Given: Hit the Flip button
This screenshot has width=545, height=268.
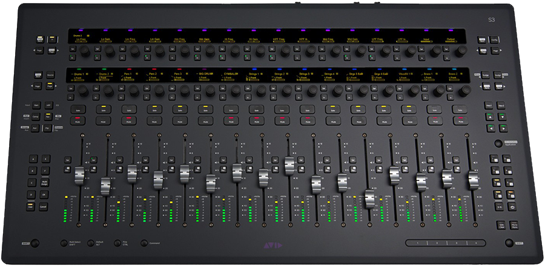Looking at the screenshot, I should tap(48, 128).
